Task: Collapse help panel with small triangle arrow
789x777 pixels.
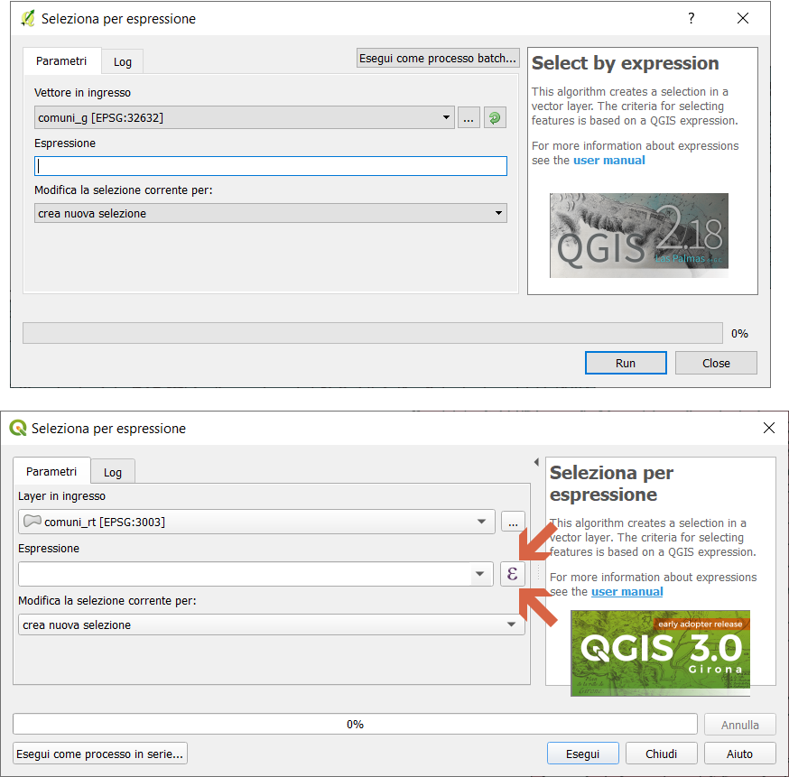Action: pyautogui.click(x=536, y=462)
